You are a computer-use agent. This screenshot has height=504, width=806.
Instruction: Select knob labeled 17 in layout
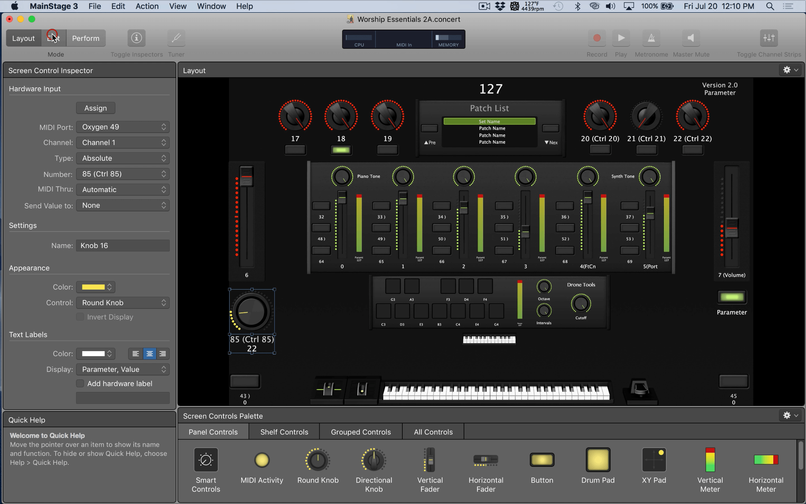coord(295,116)
